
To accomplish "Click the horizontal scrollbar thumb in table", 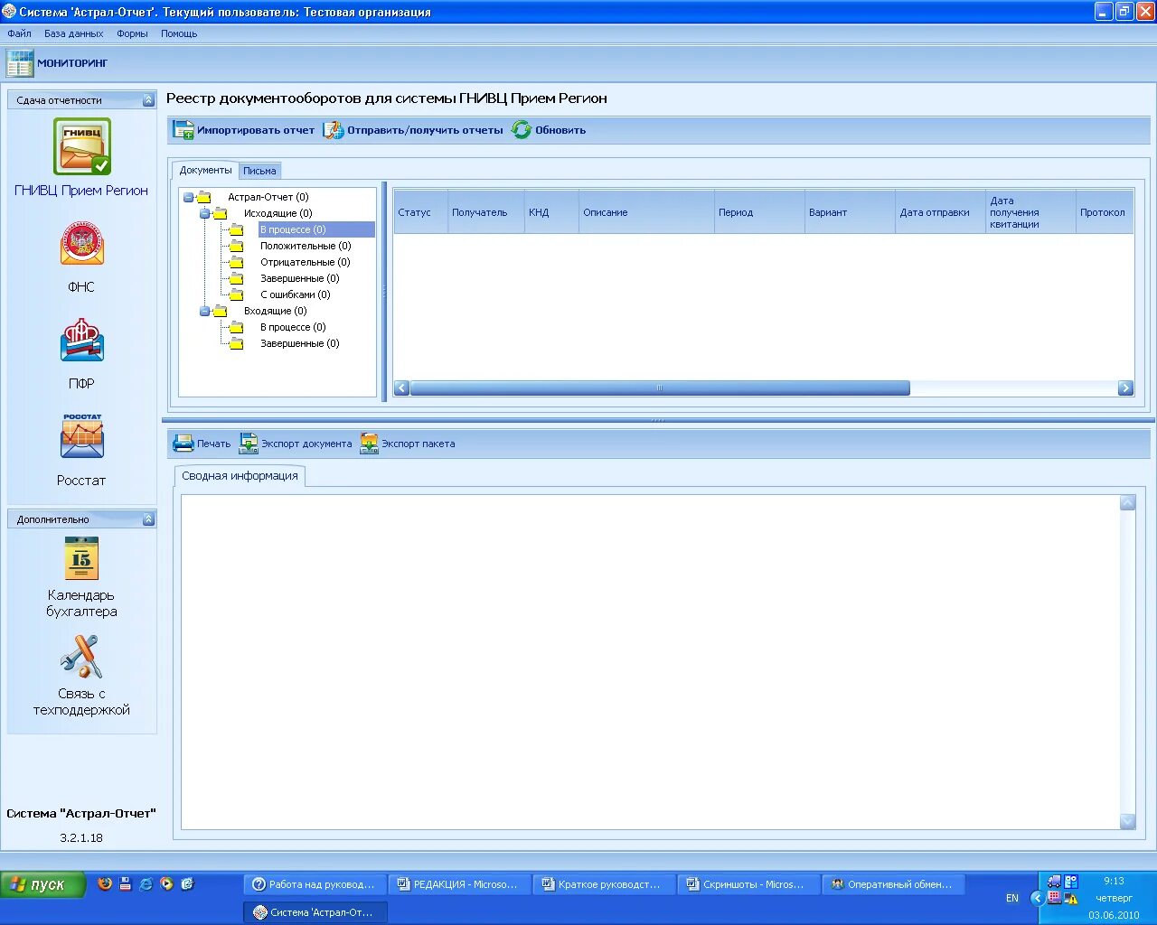I will [x=660, y=388].
